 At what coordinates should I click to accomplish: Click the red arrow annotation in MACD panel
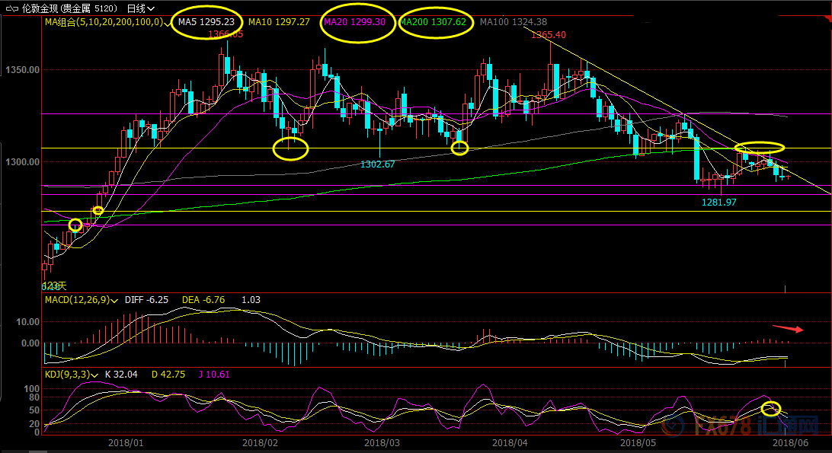788,328
